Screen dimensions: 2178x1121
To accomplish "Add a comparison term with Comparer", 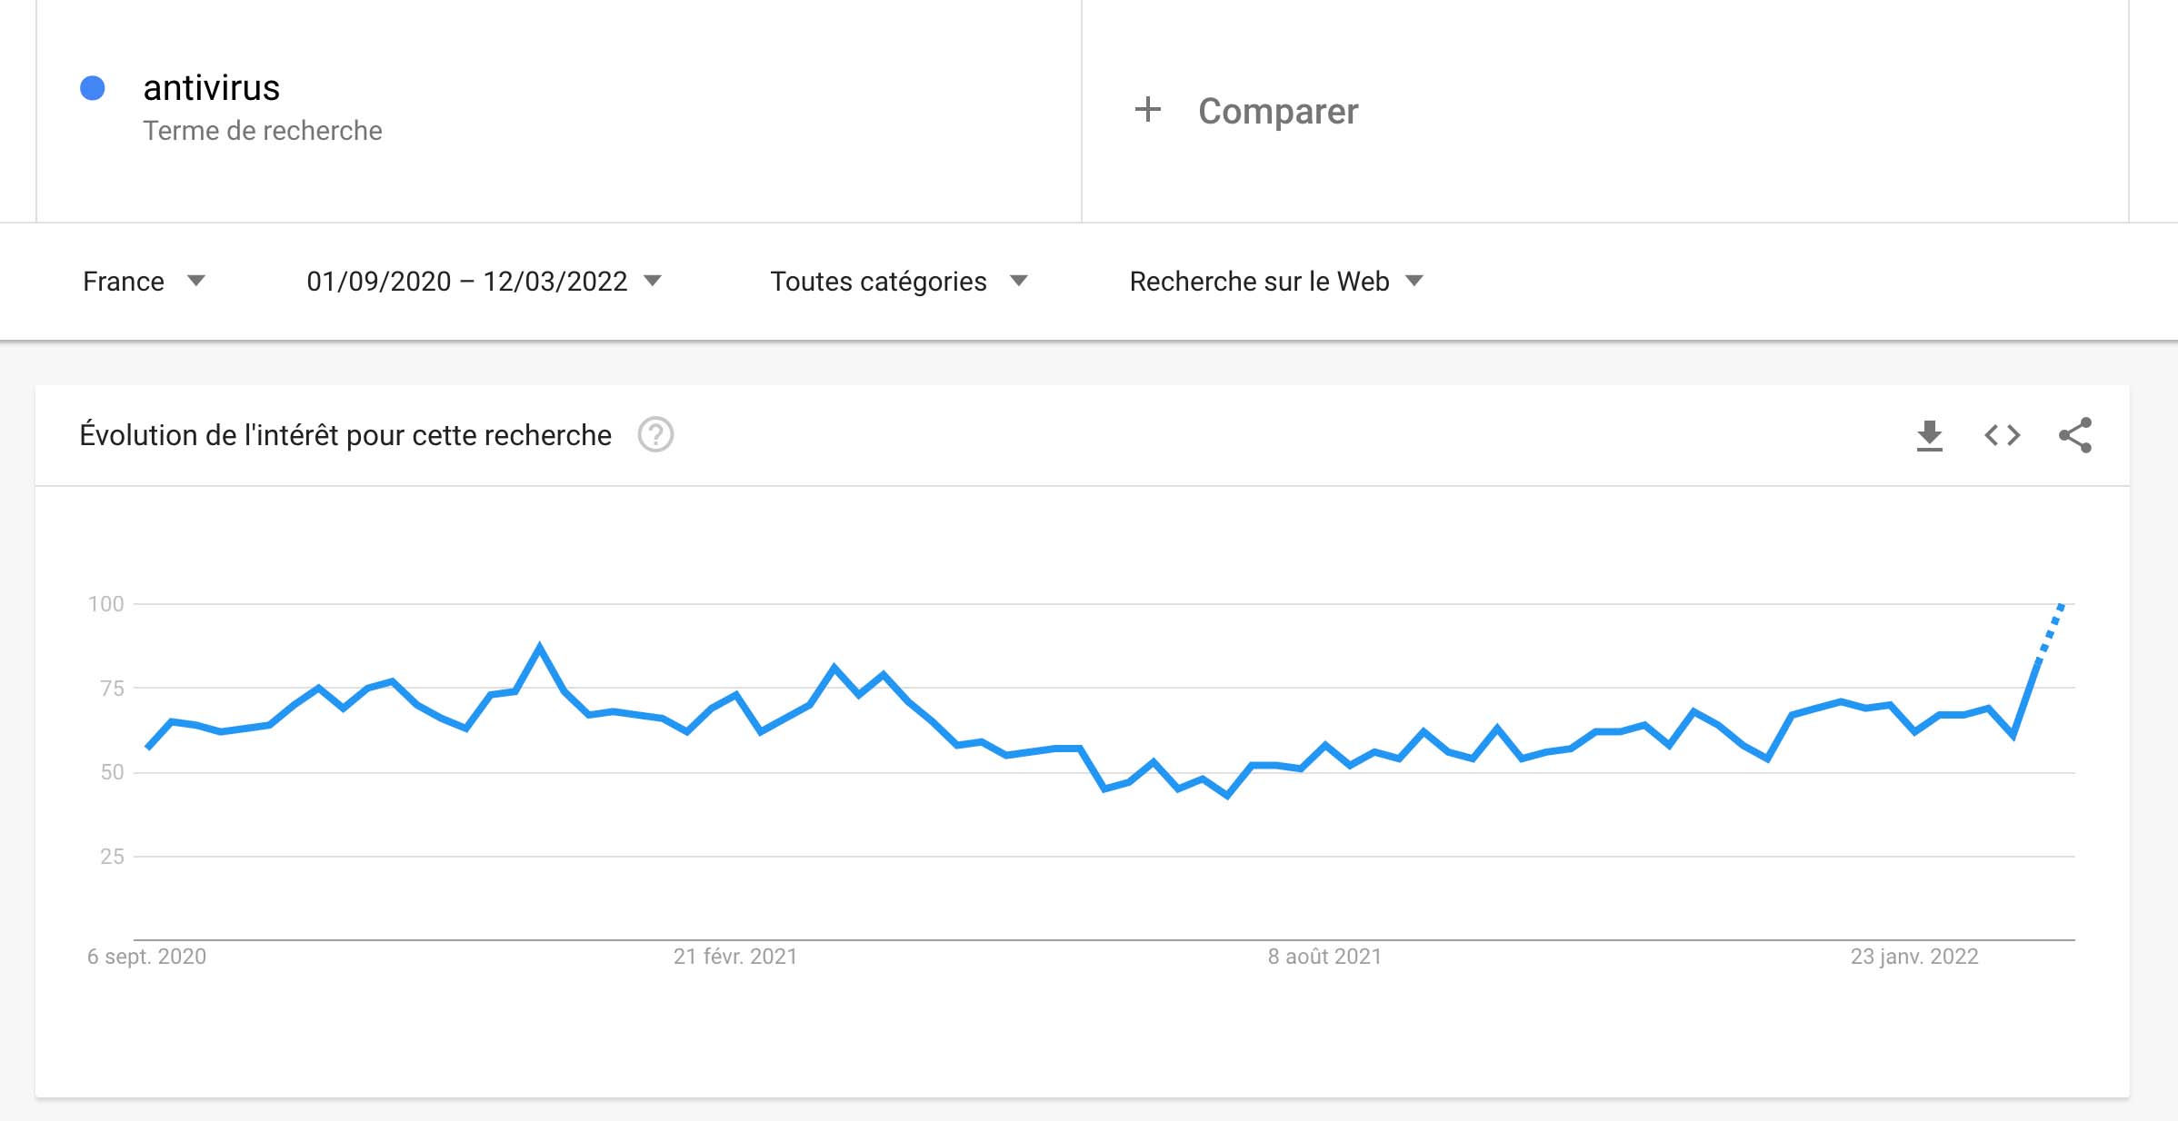I will coord(1278,111).
